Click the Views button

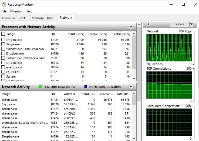coord(180,24)
